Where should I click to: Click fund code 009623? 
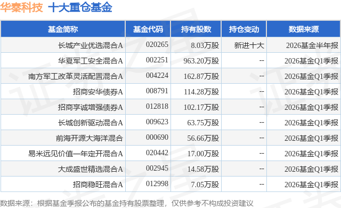157,122
